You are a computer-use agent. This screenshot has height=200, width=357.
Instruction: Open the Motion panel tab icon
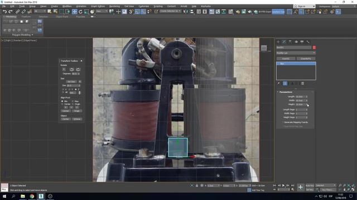pyautogui.click(x=296, y=42)
